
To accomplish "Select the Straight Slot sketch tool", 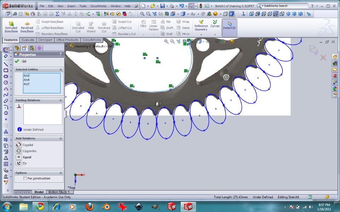I will pyautogui.click(x=6, y=76).
